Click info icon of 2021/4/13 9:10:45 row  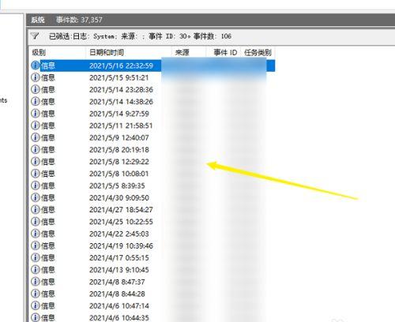tap(36, 269)
